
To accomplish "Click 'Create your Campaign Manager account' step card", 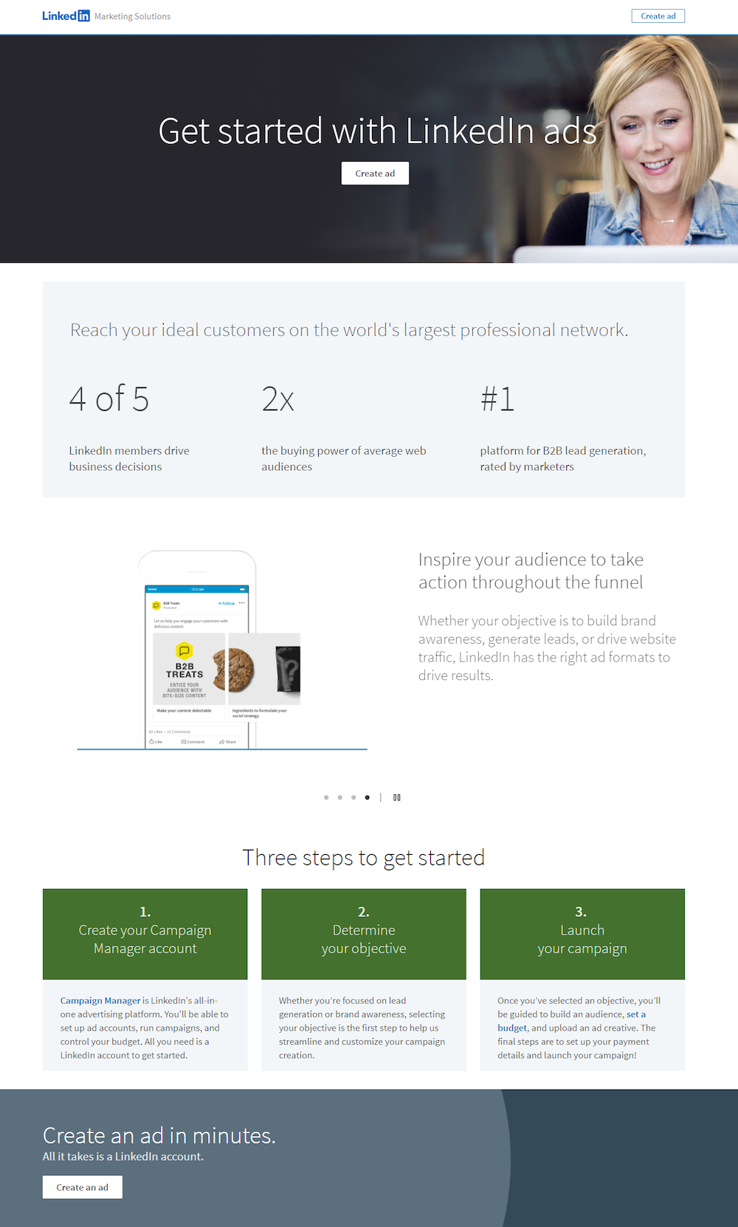I will (145, 934).
